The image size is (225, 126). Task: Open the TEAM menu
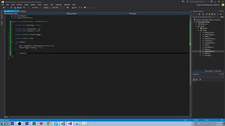coord(39,5)
